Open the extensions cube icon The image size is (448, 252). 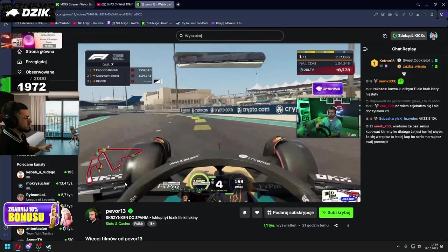point(442,14)
